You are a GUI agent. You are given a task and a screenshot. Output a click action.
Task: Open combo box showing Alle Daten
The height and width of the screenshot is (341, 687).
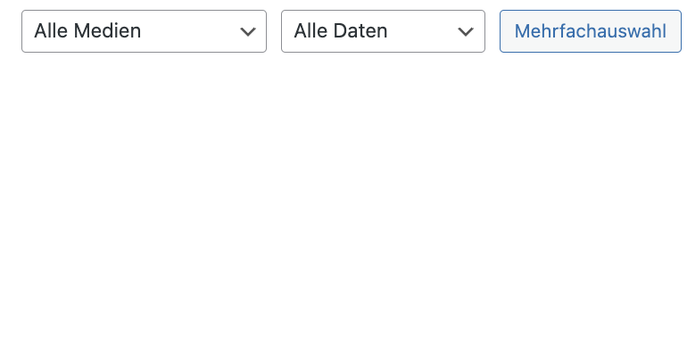(x=383, y=31)
